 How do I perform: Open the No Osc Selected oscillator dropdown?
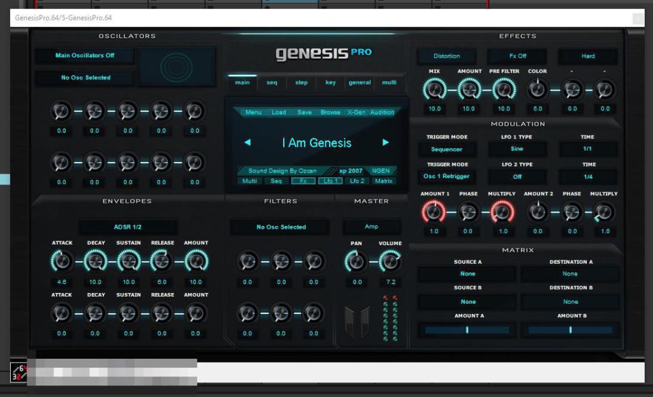pos(85,78)
